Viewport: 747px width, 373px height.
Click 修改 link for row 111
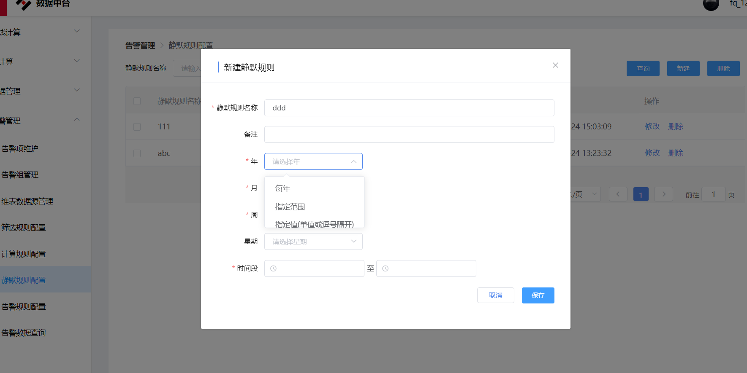tap(652, 126)
